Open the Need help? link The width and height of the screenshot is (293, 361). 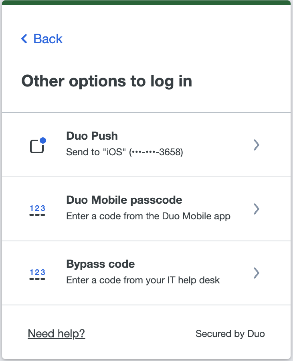[x=56, y=334]
